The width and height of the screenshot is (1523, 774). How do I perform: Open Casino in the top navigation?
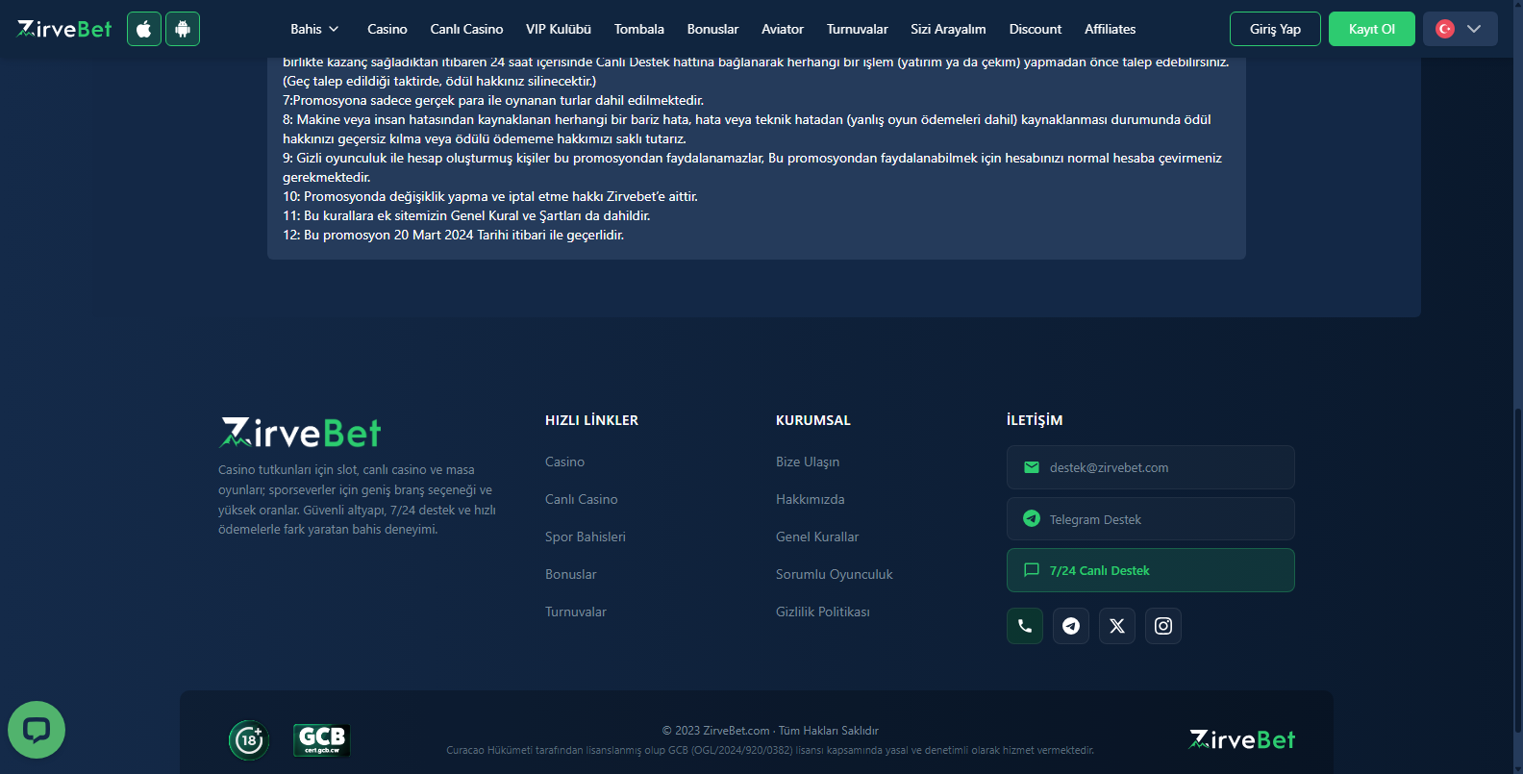point(387,29)
